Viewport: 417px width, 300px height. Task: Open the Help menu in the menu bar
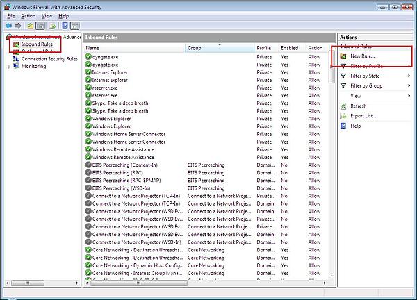63,16
